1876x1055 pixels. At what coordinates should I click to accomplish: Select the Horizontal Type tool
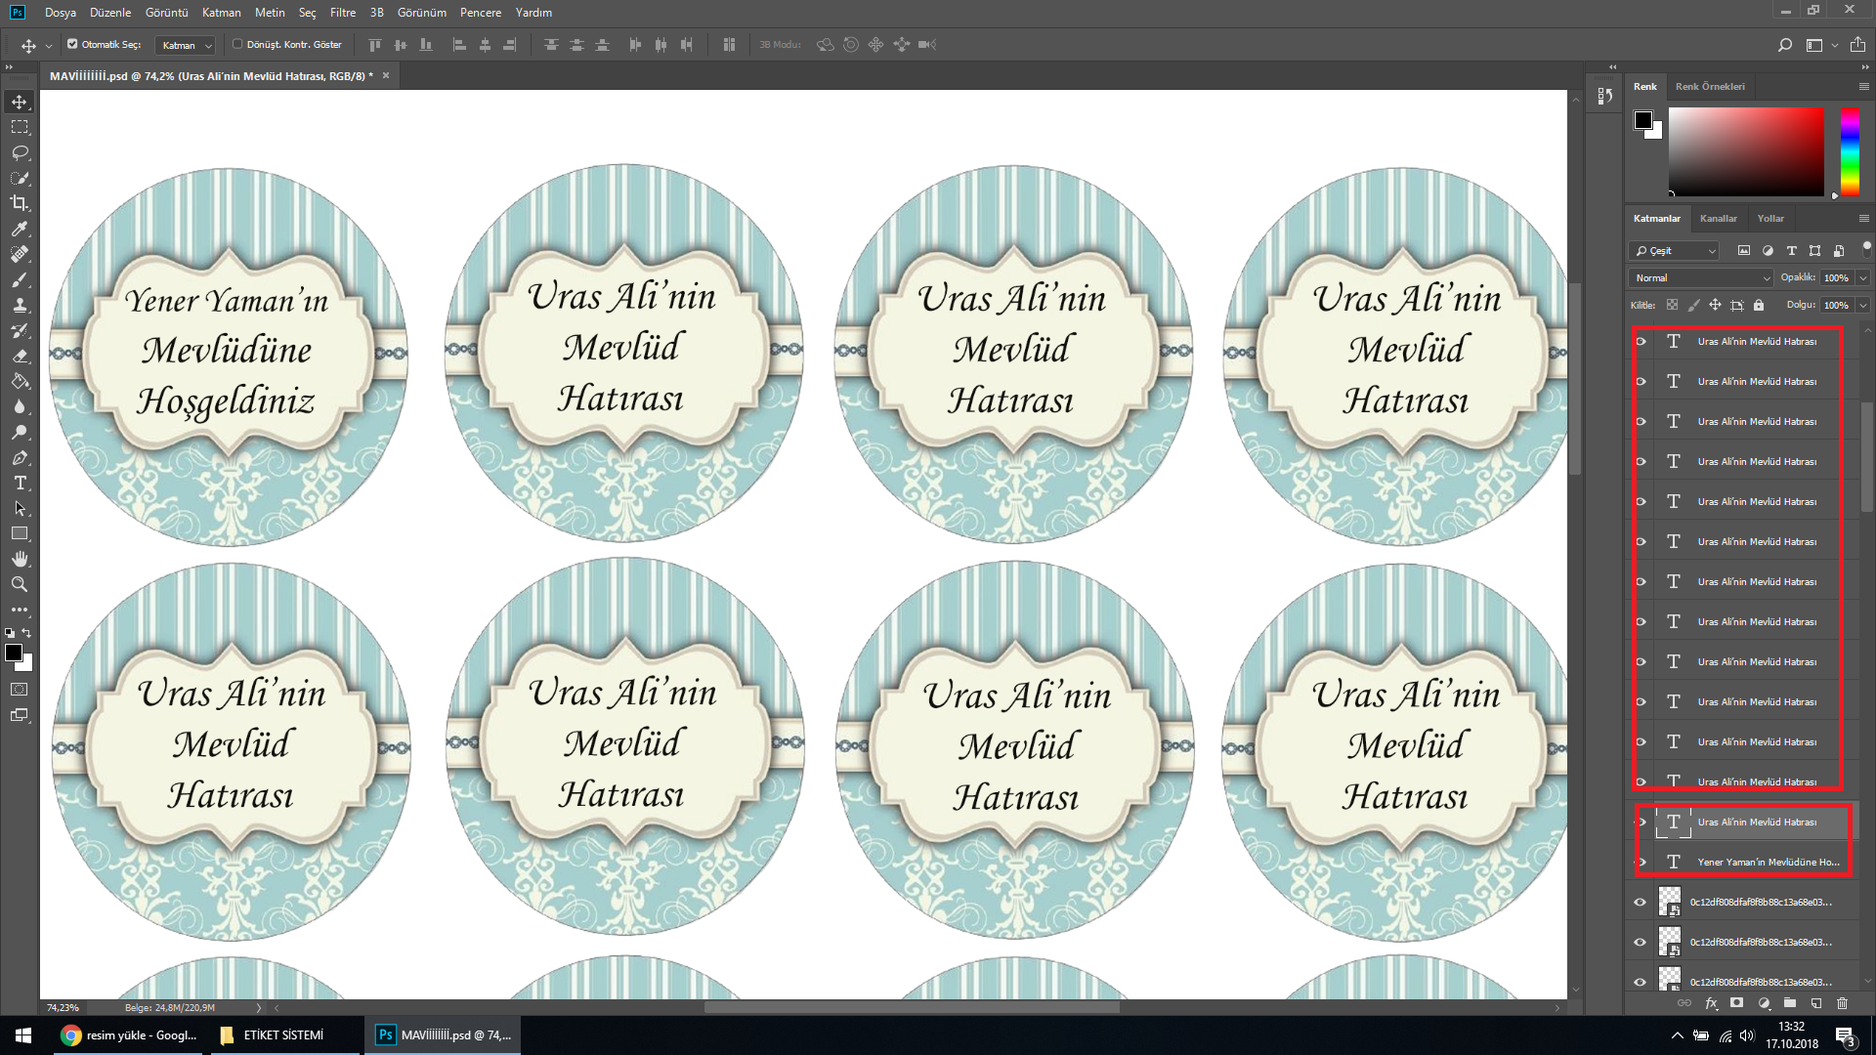[20, 483]
